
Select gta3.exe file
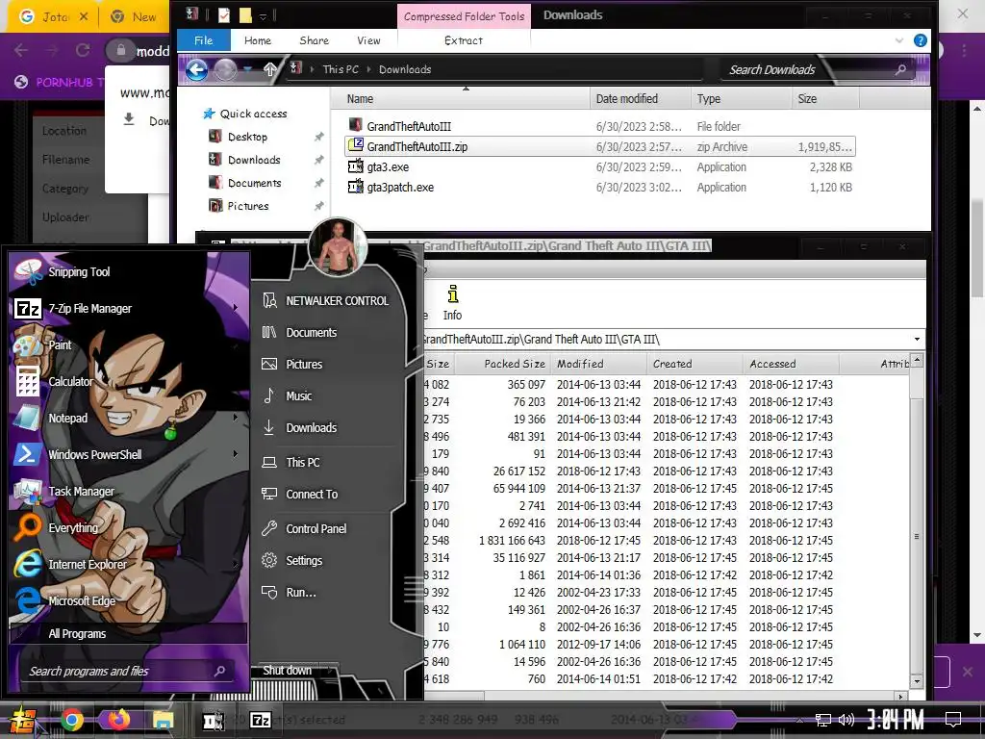click(600, 166)
